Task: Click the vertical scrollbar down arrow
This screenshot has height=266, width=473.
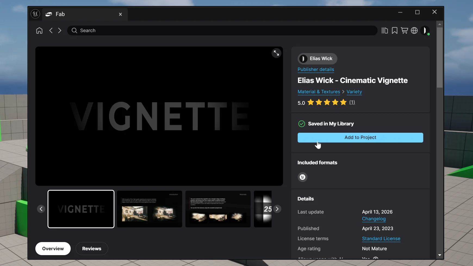Action: pyautogui.click(x=440, y=255)
